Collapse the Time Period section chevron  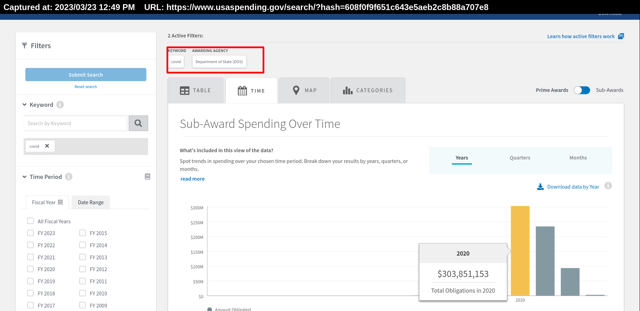(25, 176)
